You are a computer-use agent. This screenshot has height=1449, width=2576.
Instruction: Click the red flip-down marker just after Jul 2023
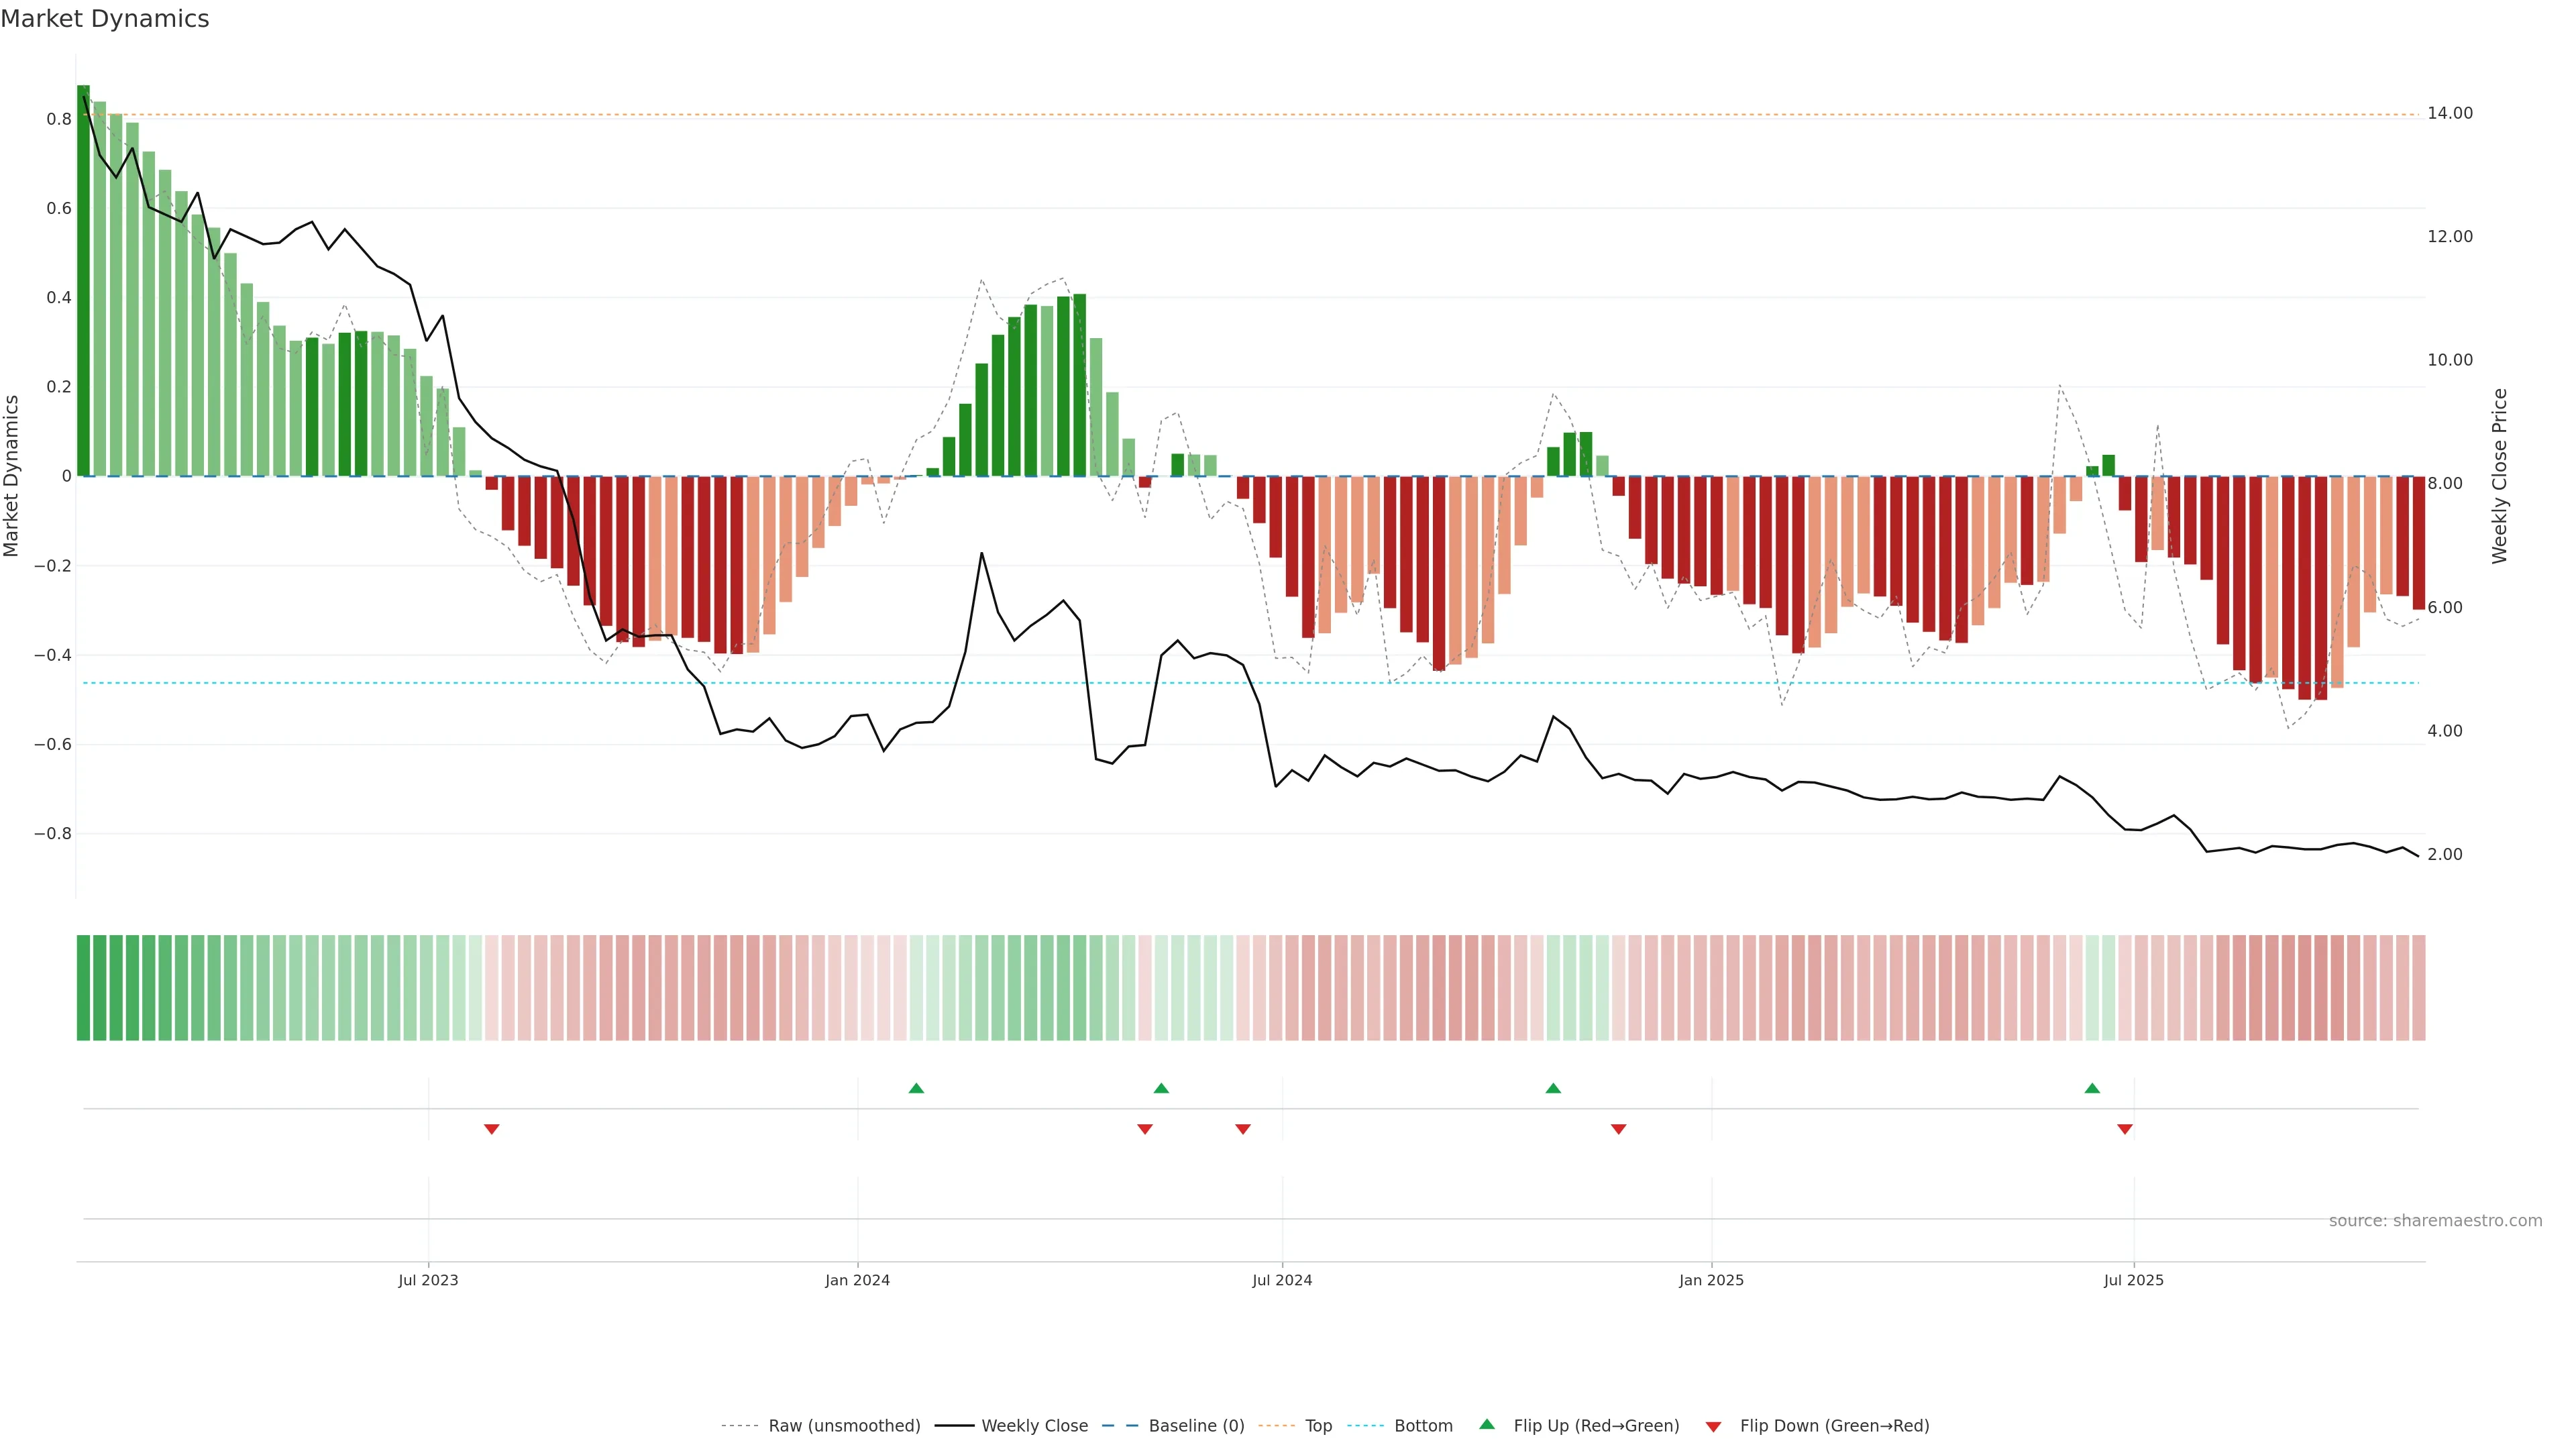coord(491,1129)
